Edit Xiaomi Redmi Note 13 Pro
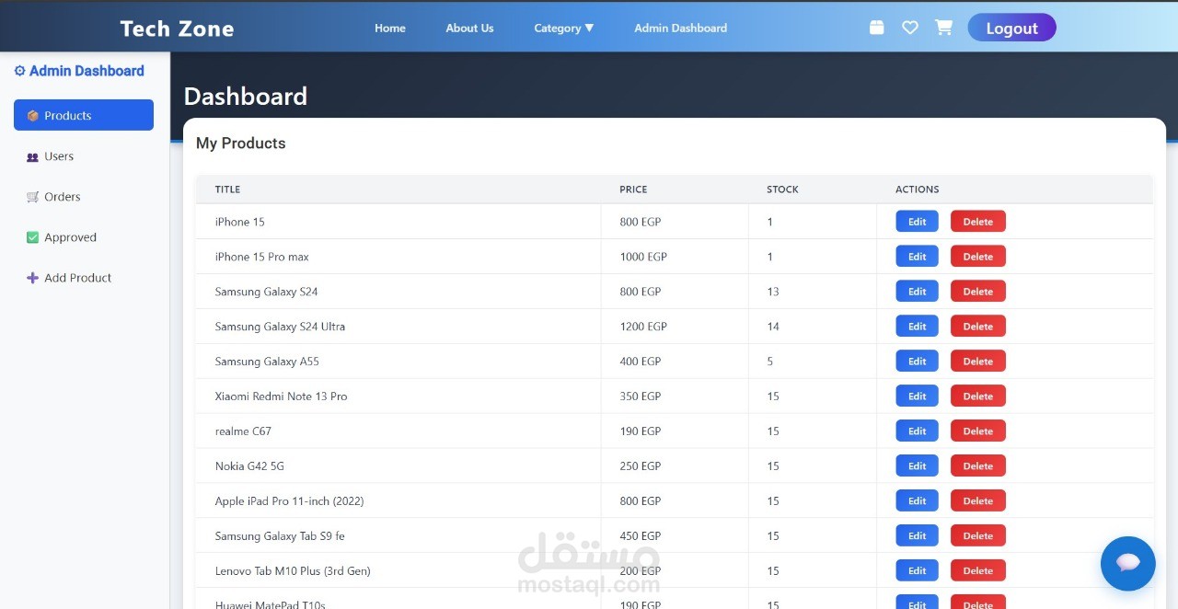Screen dimensions: 1178x609 pos(917,396)
